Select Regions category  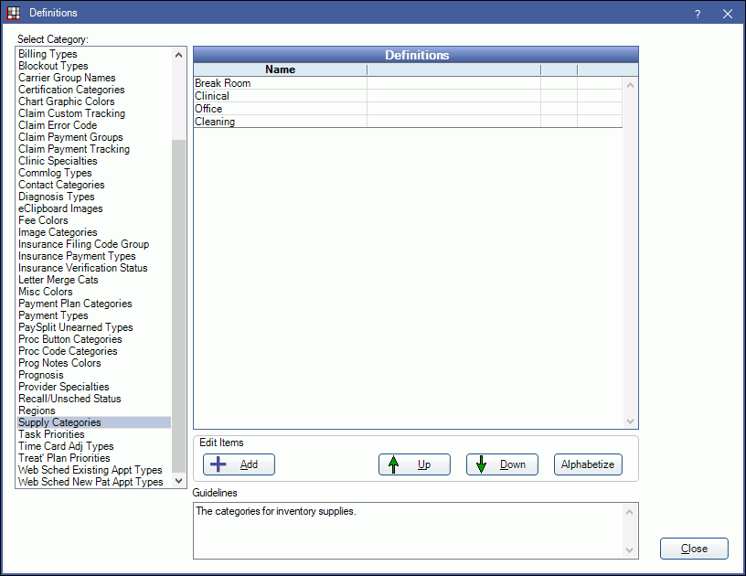click(94, 411)
